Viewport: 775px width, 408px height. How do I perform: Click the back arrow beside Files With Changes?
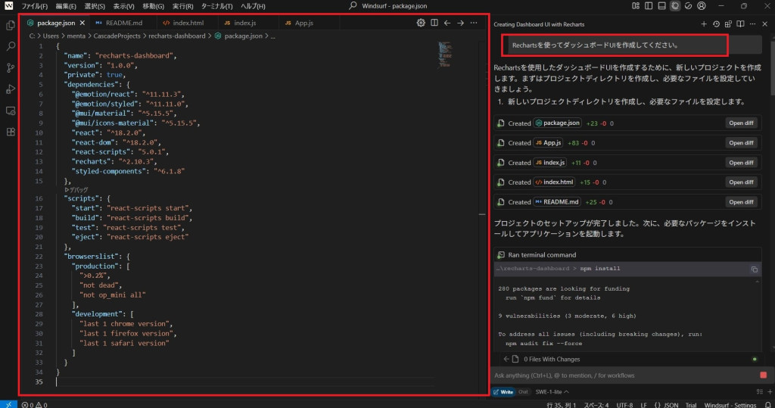[x=506, y=359]
